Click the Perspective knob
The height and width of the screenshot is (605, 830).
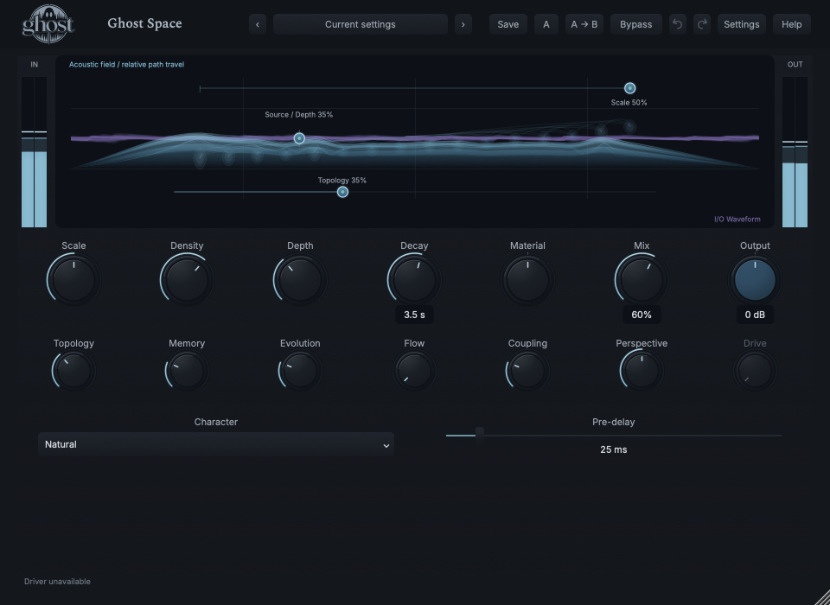pyautogui.click(x=641, y=371)
